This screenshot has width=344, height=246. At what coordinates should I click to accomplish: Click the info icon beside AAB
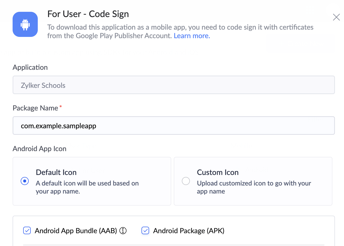[123, 230]
